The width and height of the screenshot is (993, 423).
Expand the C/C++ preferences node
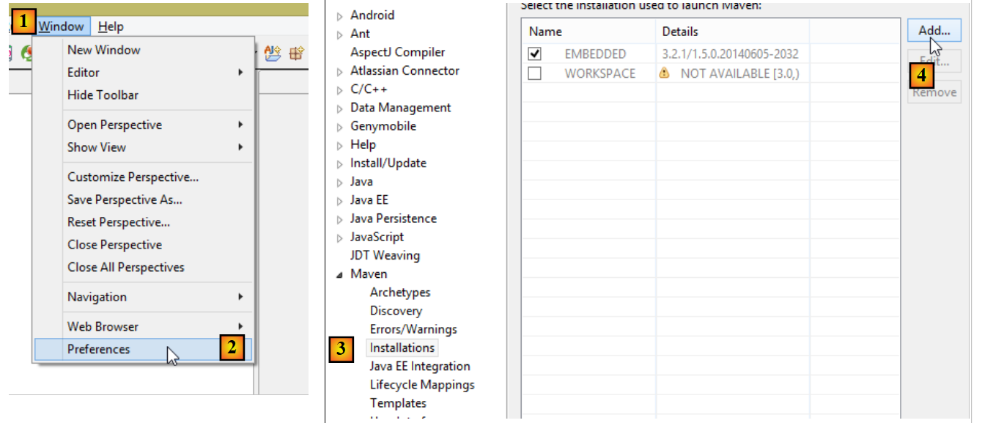pos(339,90)
